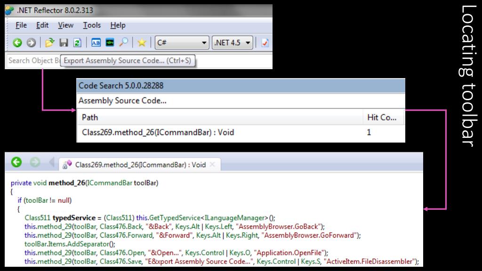Click the AB assembly browser icon
This screenshot has height=271, width=482.
pyautogui.click(x=96, y=42)
